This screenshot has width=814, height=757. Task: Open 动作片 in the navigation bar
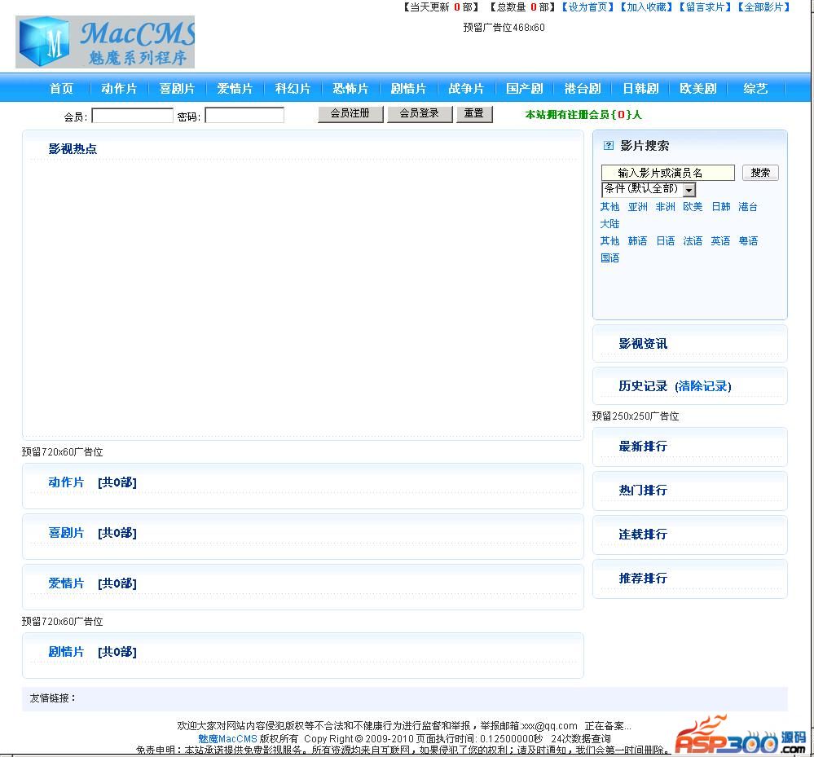[x=119, y=88]
